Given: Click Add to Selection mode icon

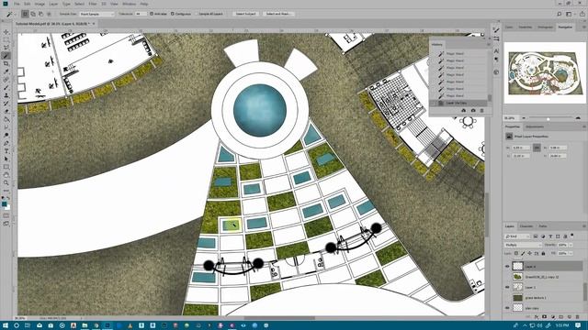Looking at the screenshot, I should click(33, 14).
